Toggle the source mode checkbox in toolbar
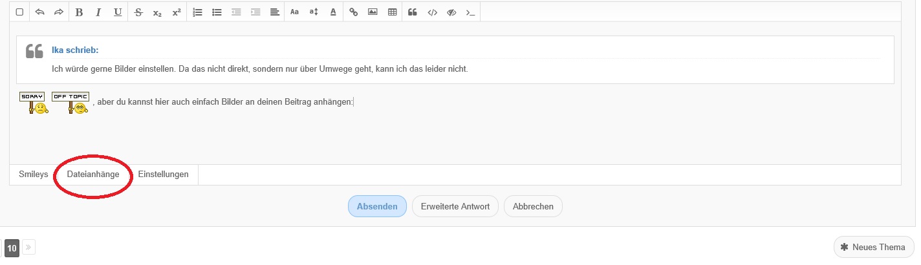This screenshot has height=265, width=921. click(x=19, y=12)
